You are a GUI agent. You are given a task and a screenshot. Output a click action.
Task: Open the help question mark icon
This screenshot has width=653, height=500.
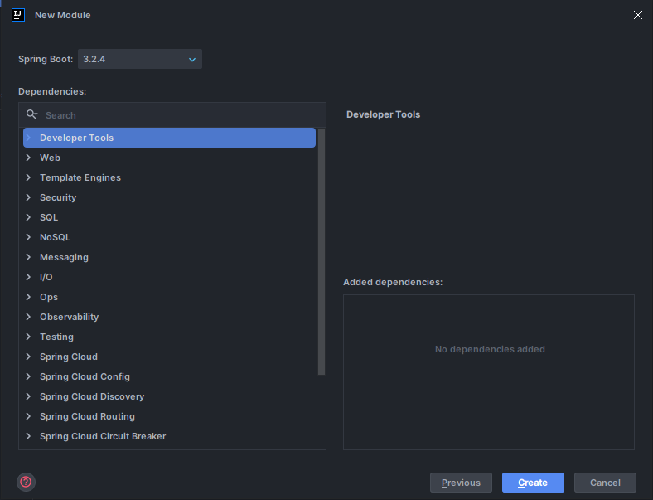(26, 482)
